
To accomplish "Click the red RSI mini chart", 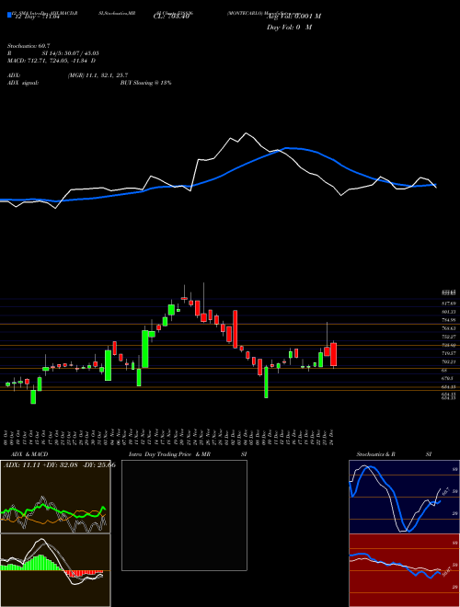I will [x=404, y=570].
